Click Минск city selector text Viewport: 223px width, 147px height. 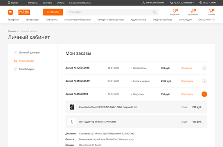[14, 3]
